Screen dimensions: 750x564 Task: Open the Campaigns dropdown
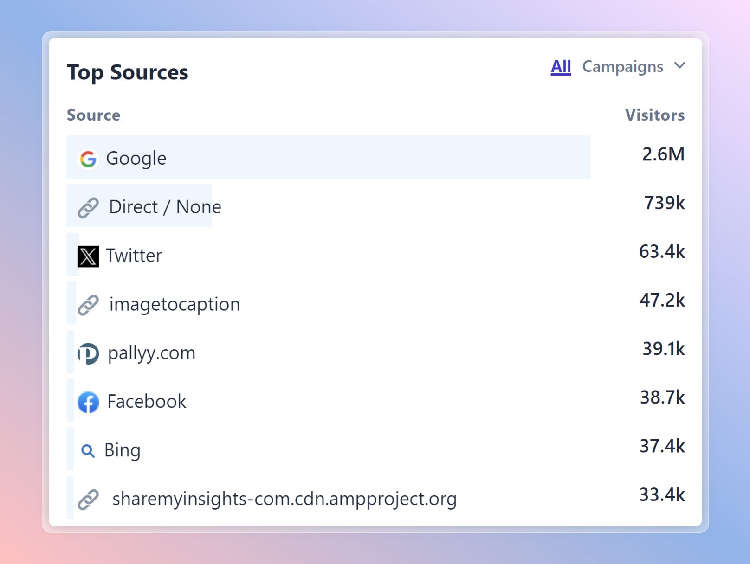tap(622, 67)
